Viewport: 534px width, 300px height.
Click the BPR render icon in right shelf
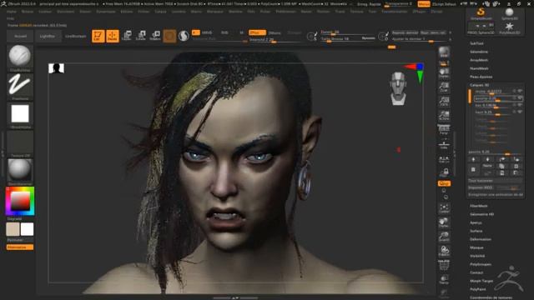tap(444, 52)
